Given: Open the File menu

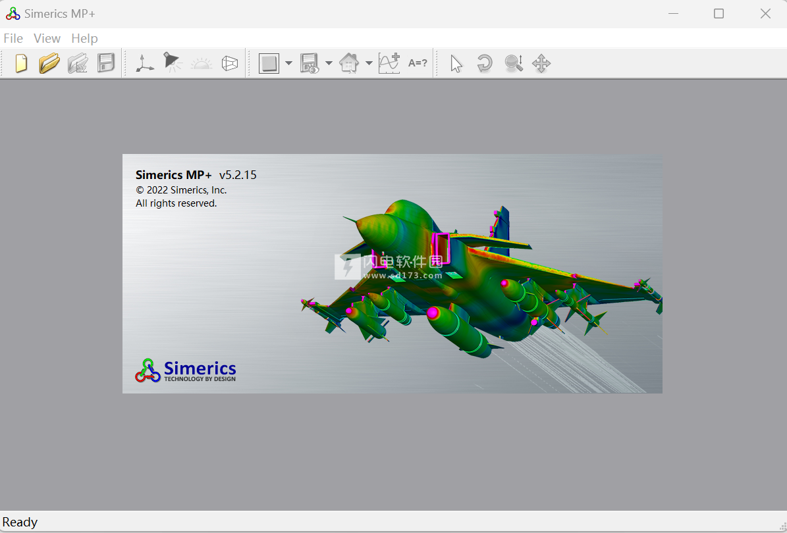Looking at the screenshot, I should point(13,39).
